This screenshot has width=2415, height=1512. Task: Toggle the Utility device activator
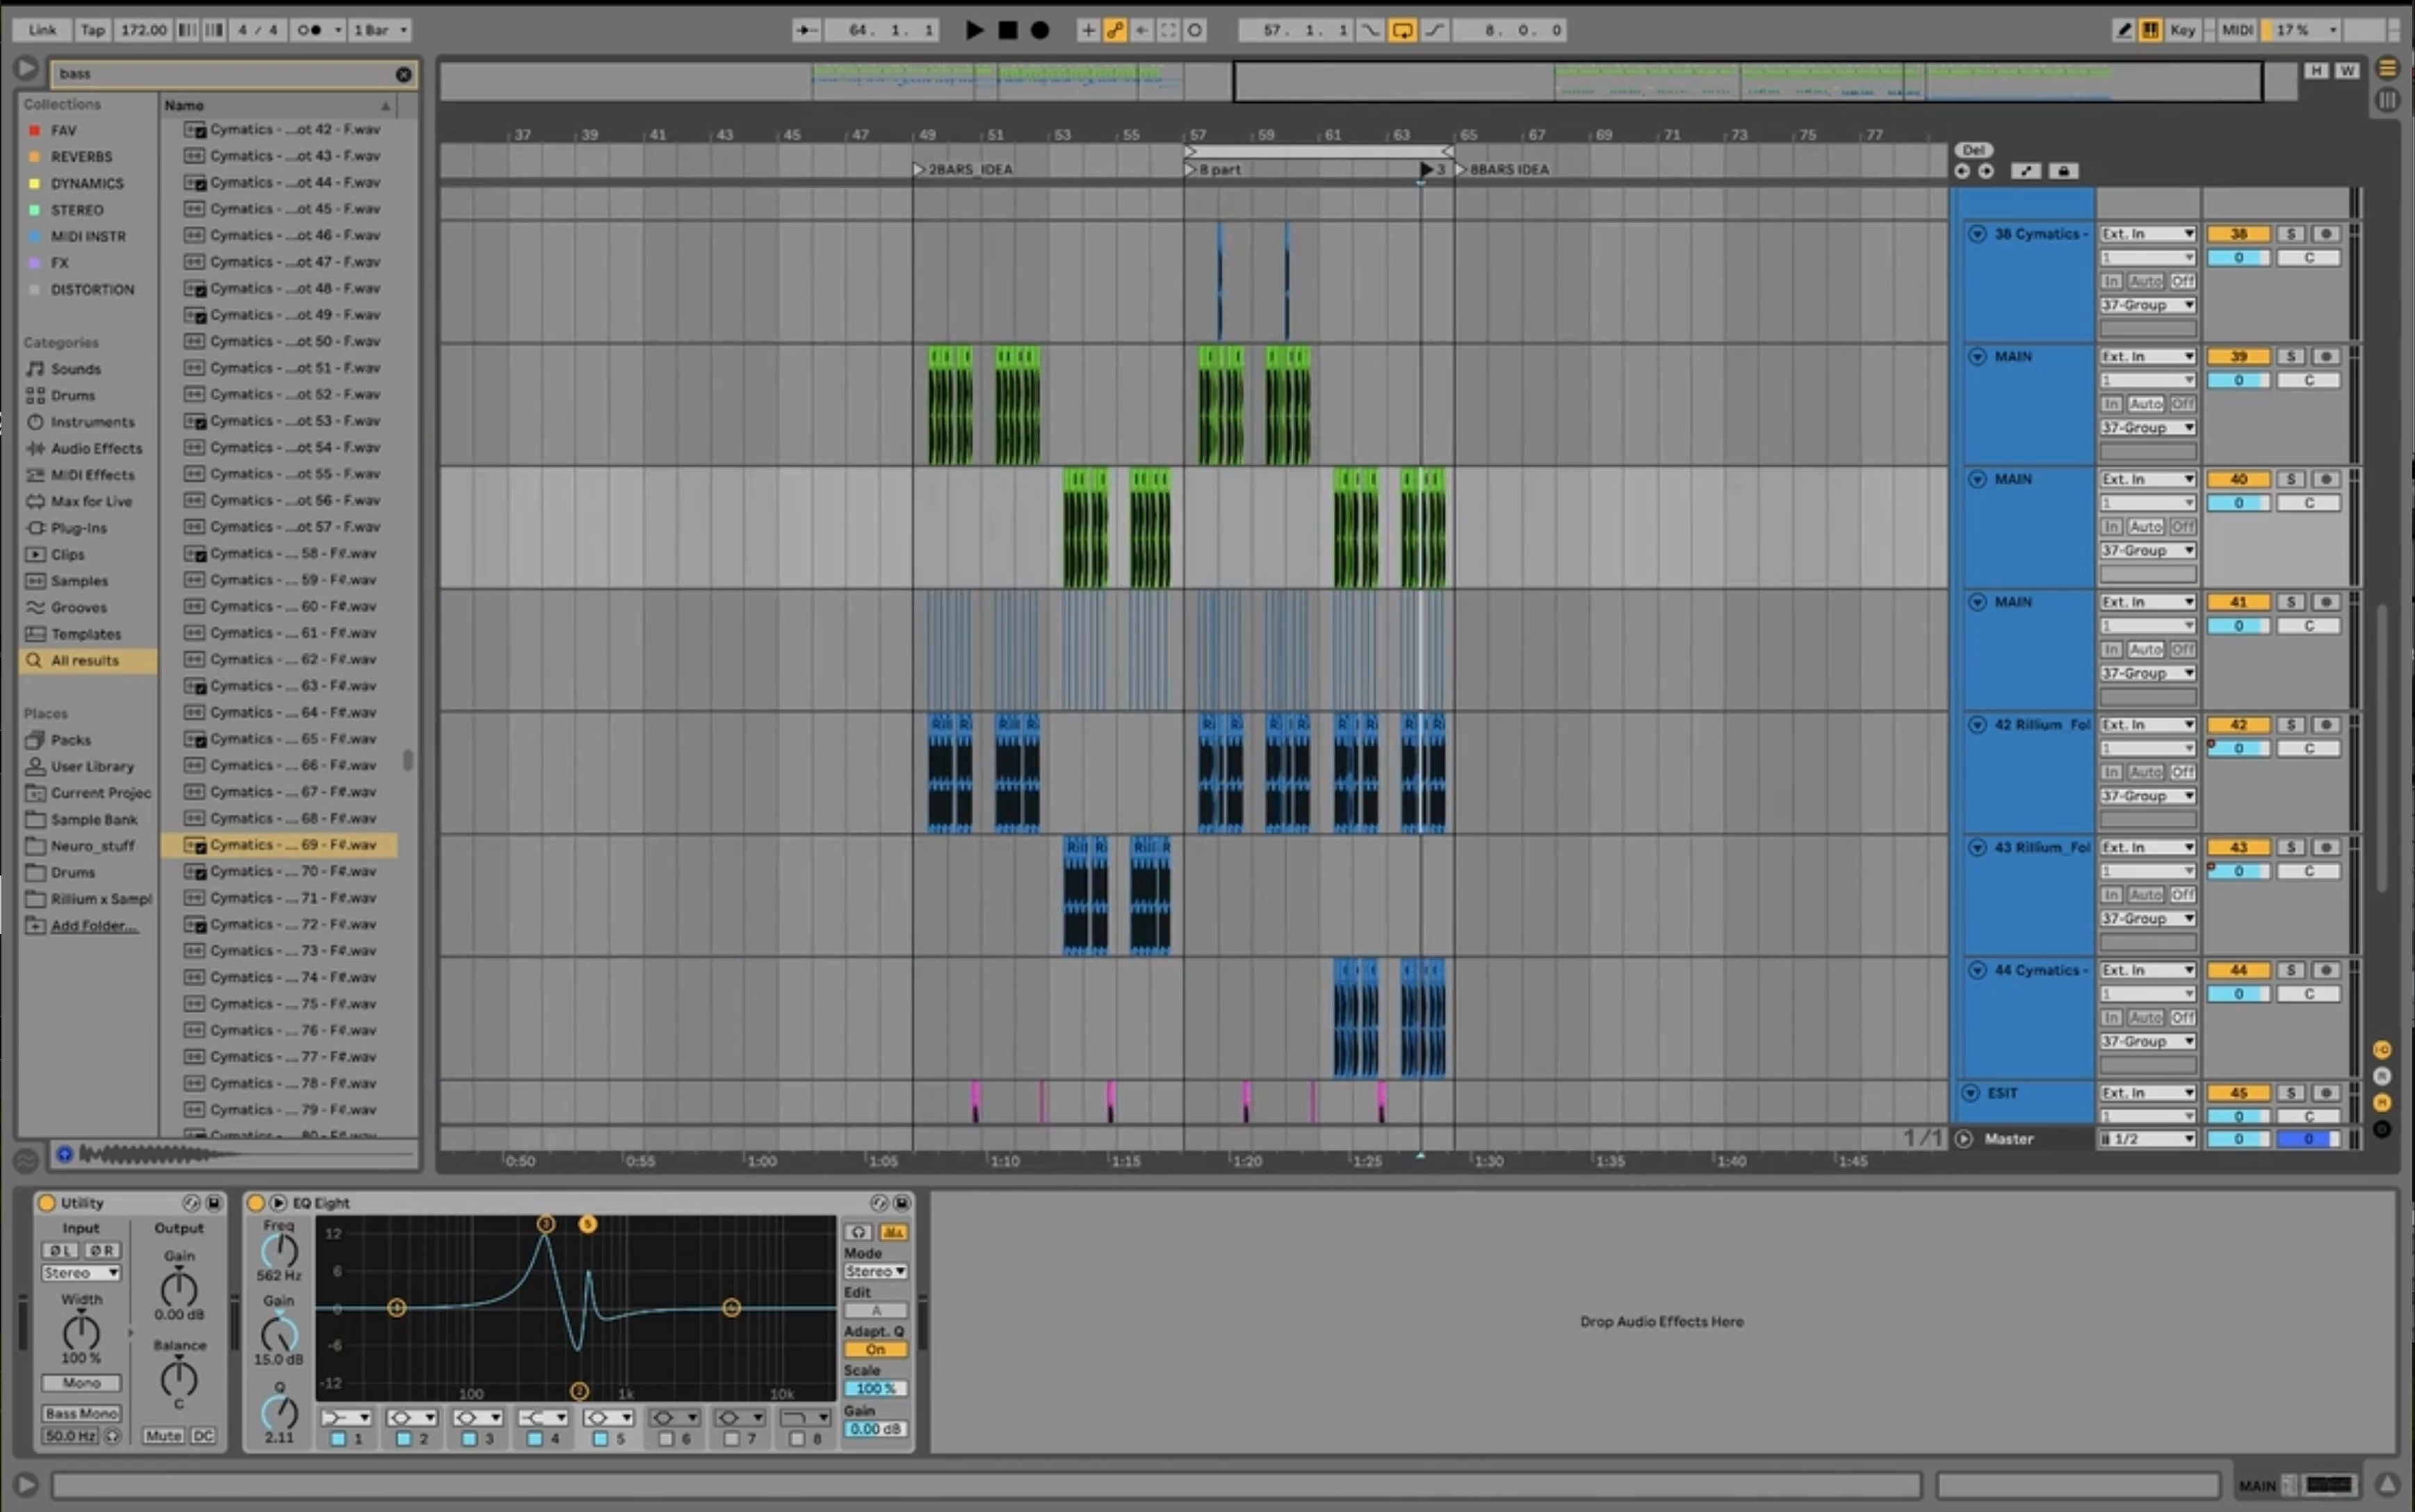coord(46,1203)
